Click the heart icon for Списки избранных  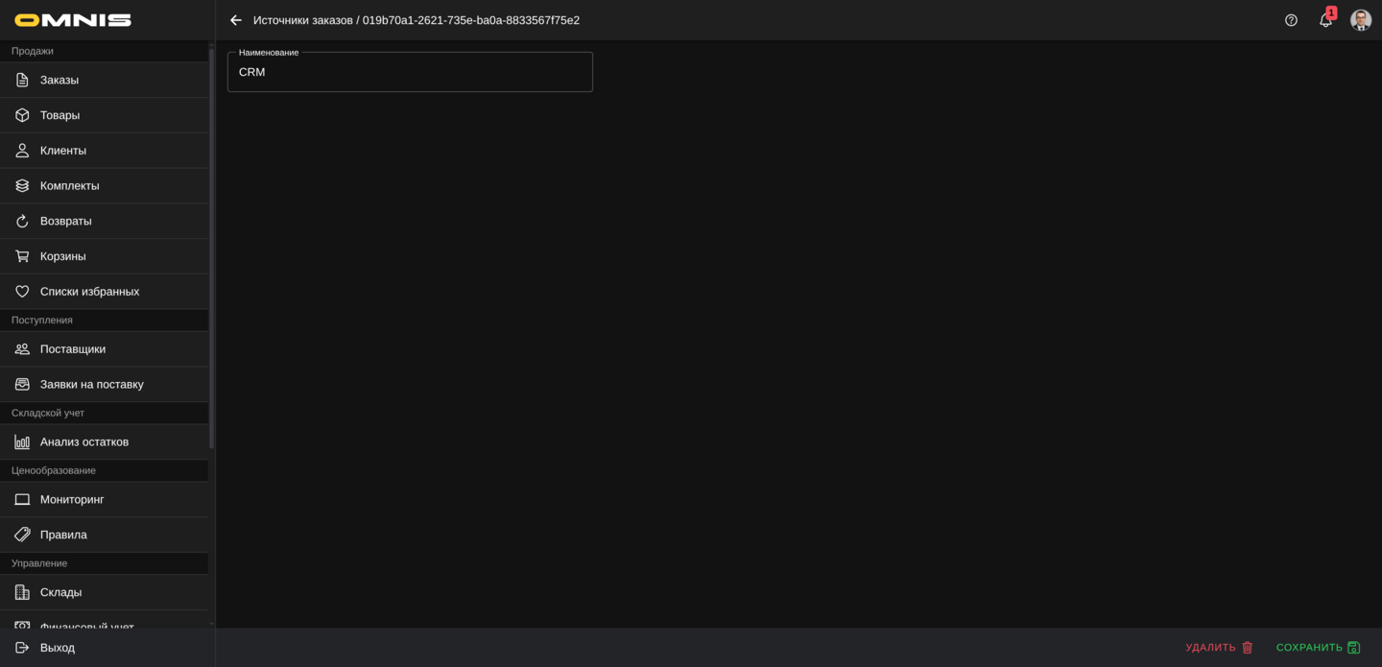coord(22,292)
